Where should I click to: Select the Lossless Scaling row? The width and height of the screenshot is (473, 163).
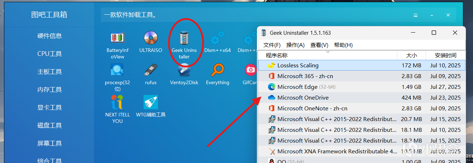(362, 65)
